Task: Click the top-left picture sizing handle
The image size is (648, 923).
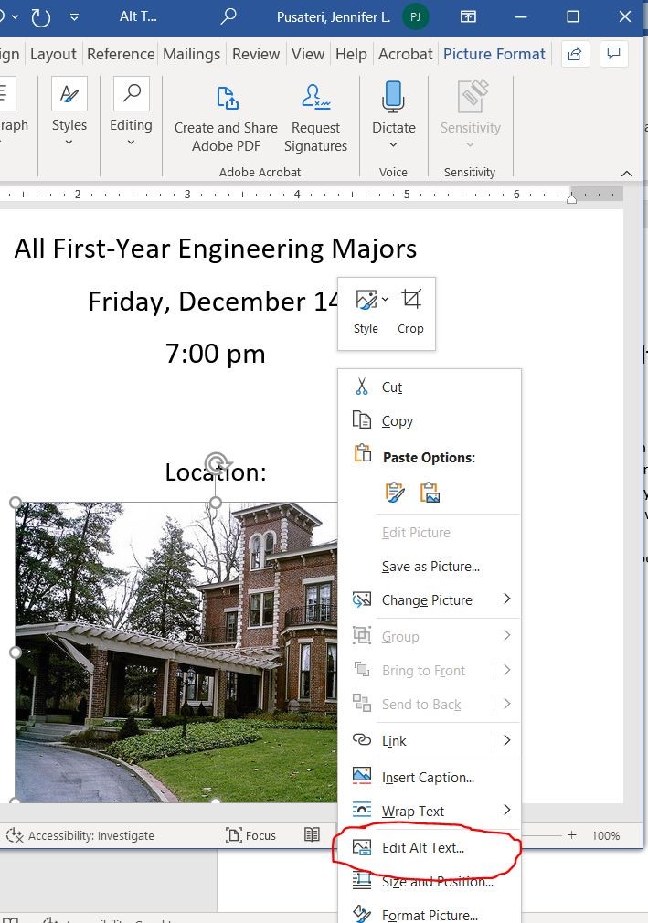Action: 16,502
